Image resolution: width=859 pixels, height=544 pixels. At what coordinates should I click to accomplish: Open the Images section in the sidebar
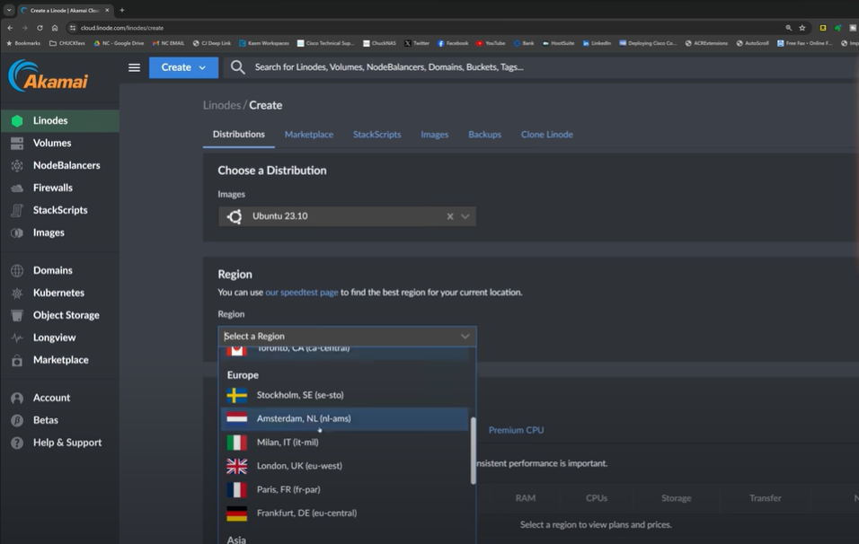48,232
